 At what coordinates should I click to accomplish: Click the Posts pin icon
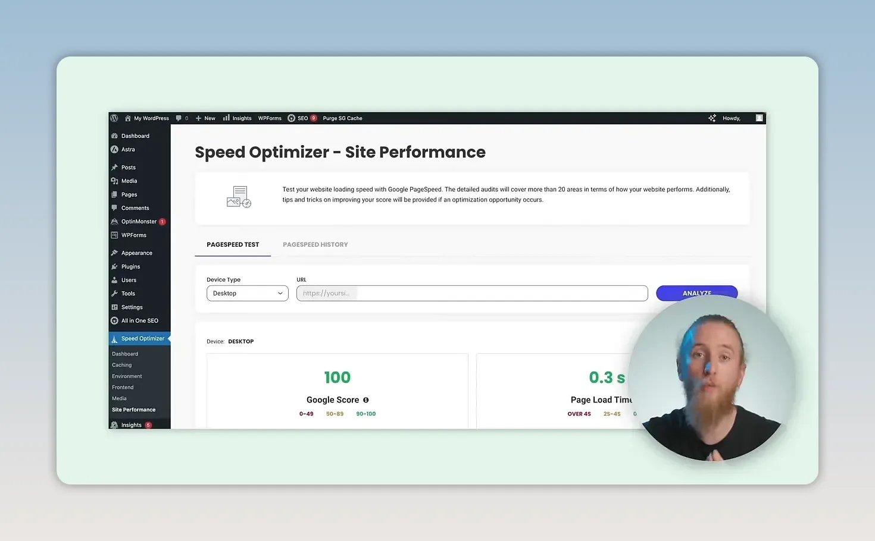pyautogui.click(x=114, y=168)
